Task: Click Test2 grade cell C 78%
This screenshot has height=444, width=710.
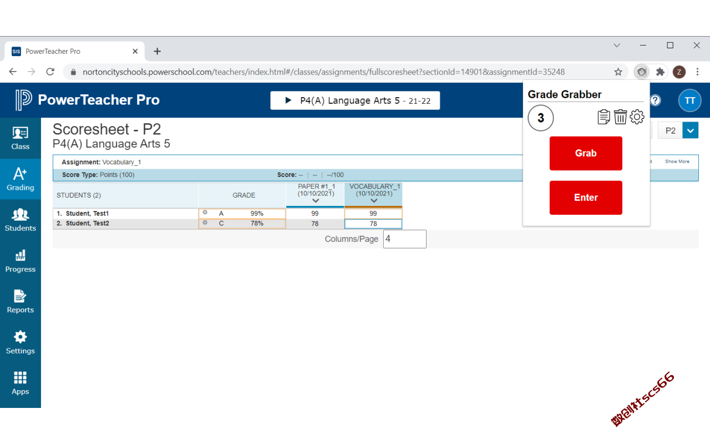Action: 242,224
